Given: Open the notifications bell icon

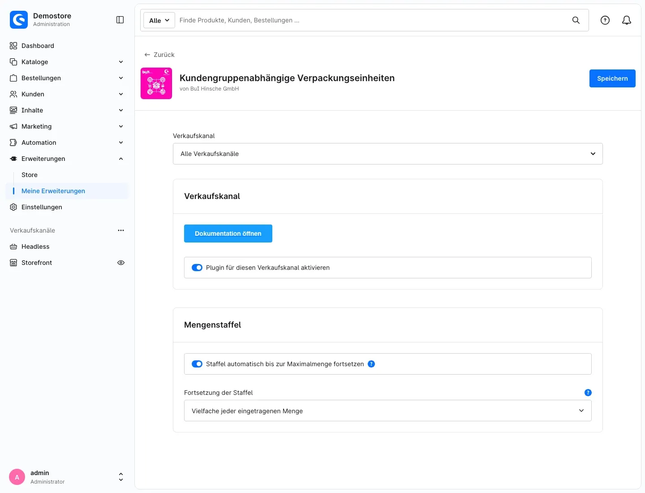Looking at the screenshot, I should coord(627,20).
